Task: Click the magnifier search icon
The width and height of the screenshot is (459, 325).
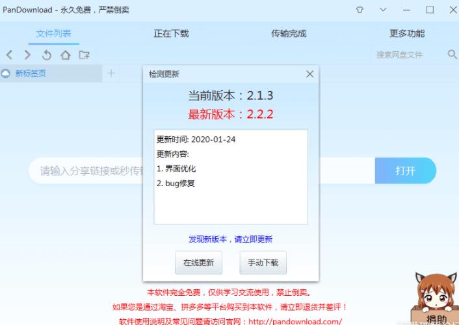Action: pos(452,54)
